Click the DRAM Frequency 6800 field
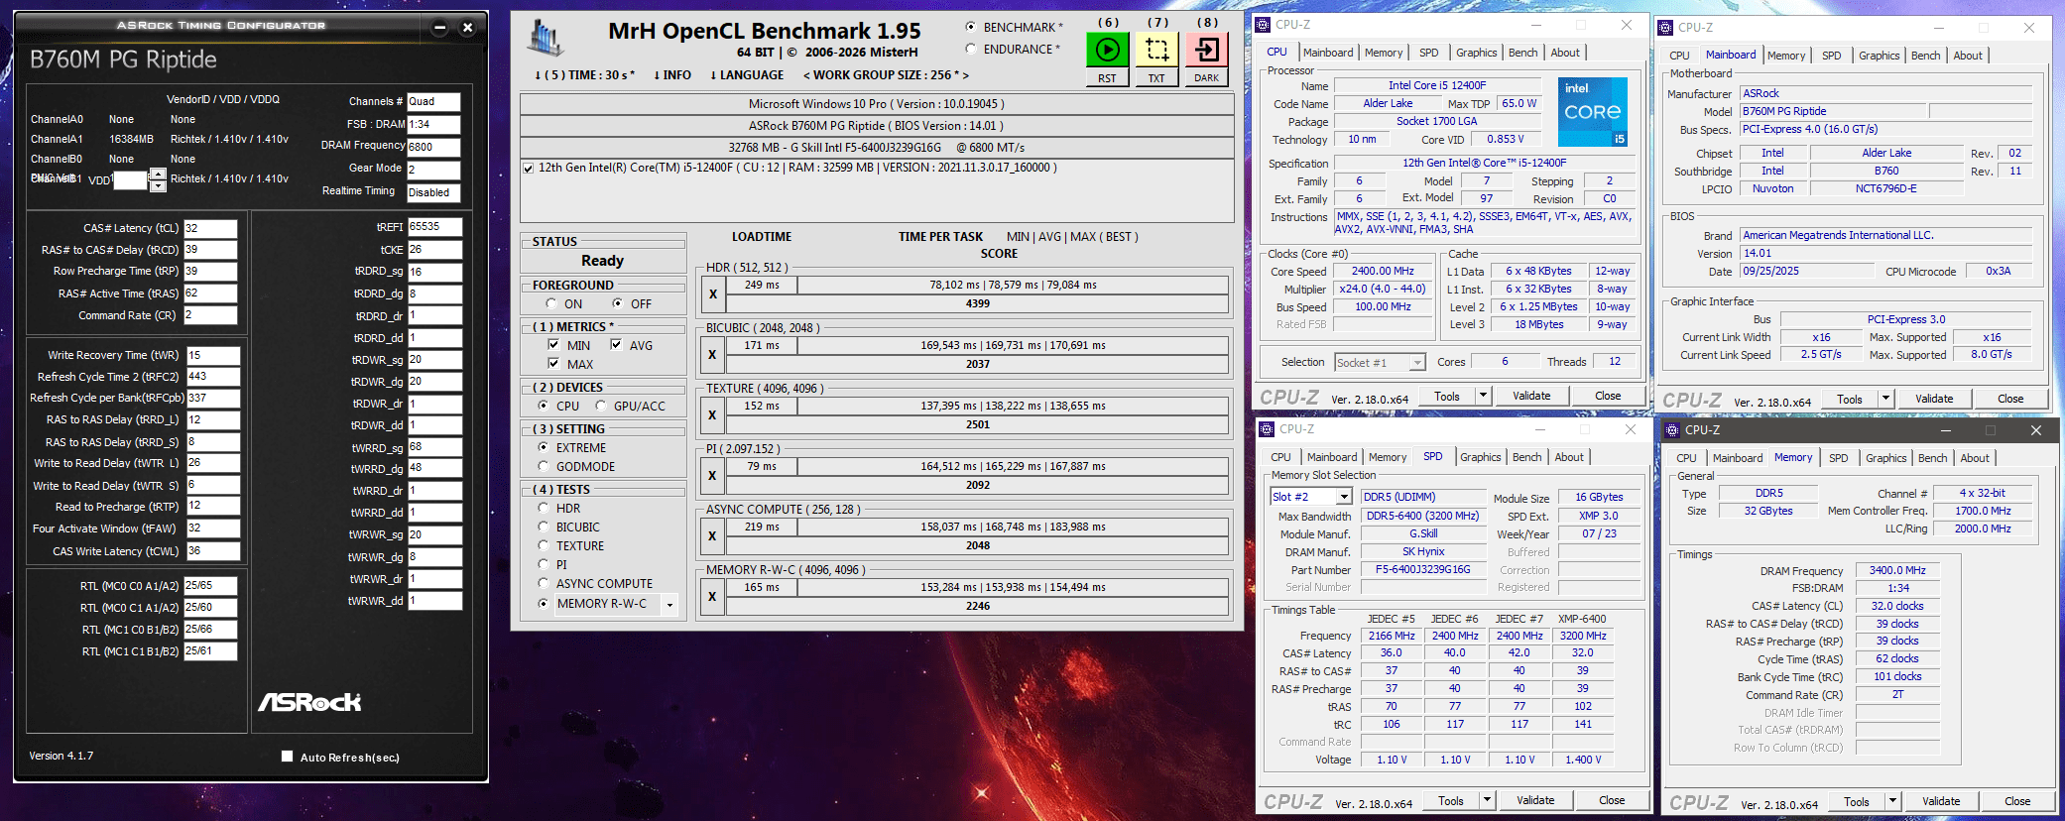 pyautogui.click(x=433, y=147)
